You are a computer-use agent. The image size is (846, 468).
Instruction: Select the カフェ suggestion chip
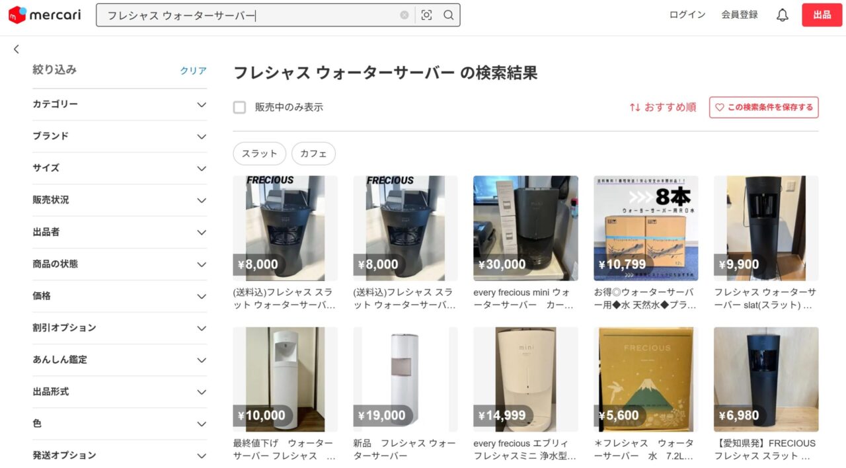tap(313, 153)
